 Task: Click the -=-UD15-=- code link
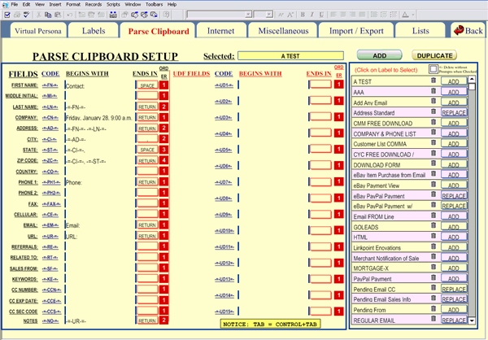tap(224, 312)
